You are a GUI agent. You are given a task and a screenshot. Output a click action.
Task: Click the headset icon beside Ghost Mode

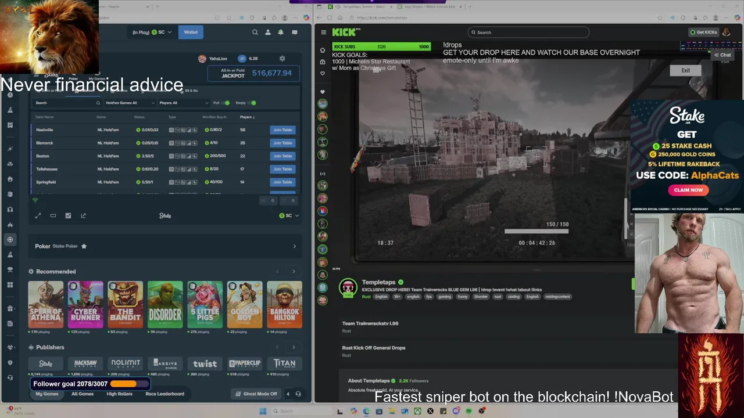(x=298, y=394)
